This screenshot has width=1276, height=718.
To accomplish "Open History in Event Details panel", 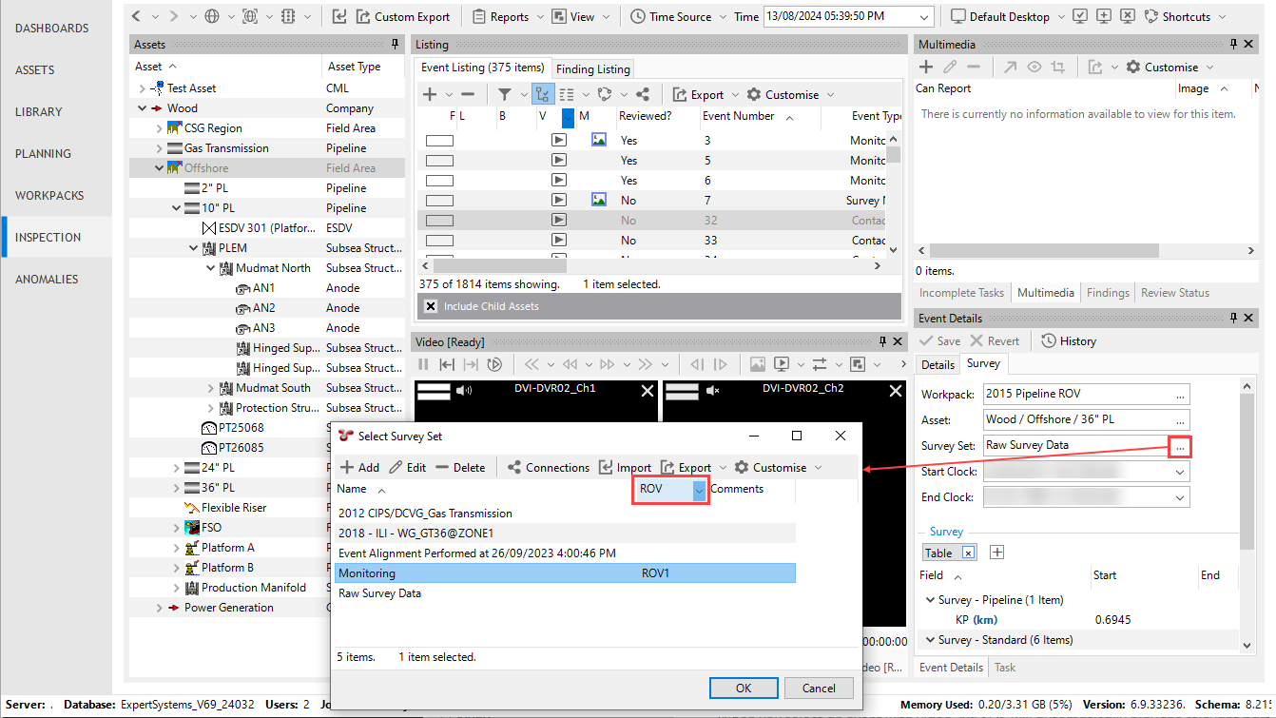I will (x=1069, y=340).
